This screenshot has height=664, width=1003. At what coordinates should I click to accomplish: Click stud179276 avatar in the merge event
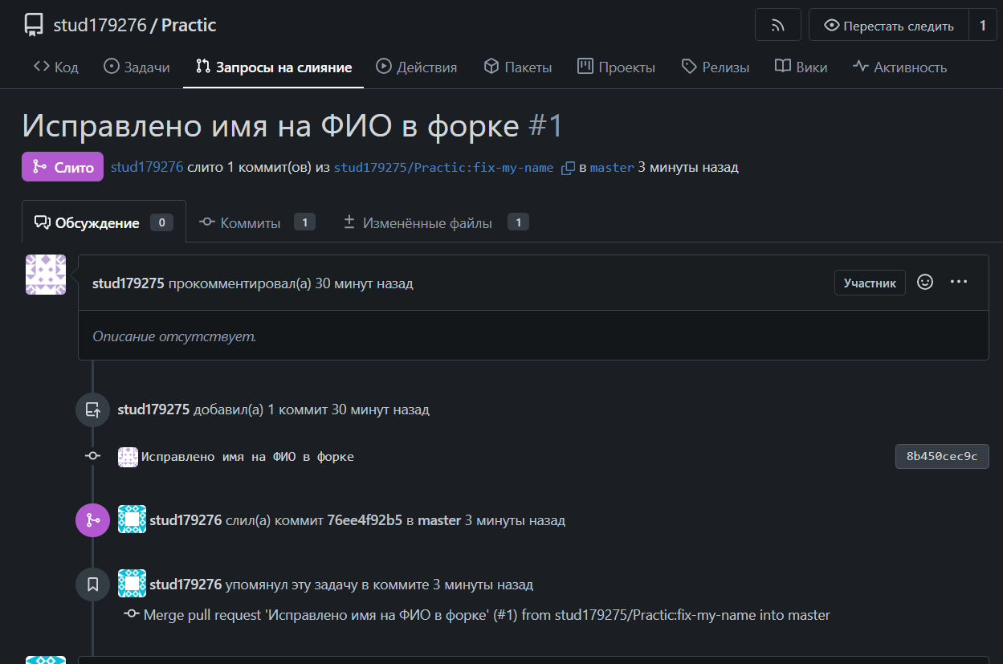(x=132, y=519)
